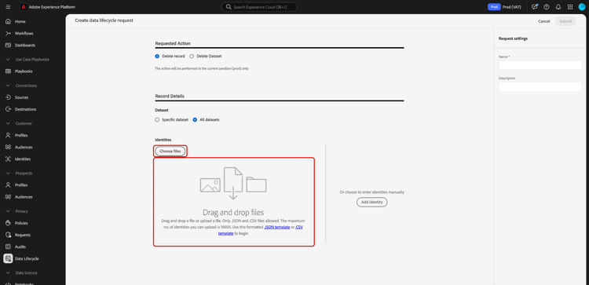Click the Name input field

[x=540, y=65]
